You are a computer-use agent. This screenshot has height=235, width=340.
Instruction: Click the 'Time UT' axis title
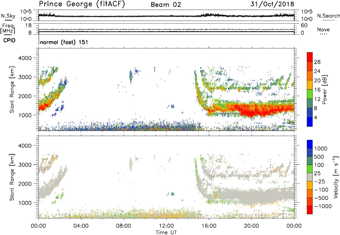tap(166, 232)
